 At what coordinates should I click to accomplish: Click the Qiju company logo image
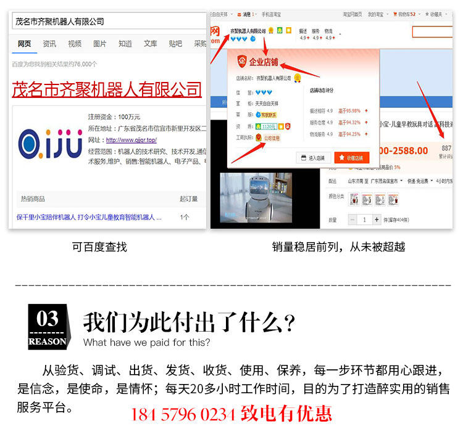[x=50, y=144]
